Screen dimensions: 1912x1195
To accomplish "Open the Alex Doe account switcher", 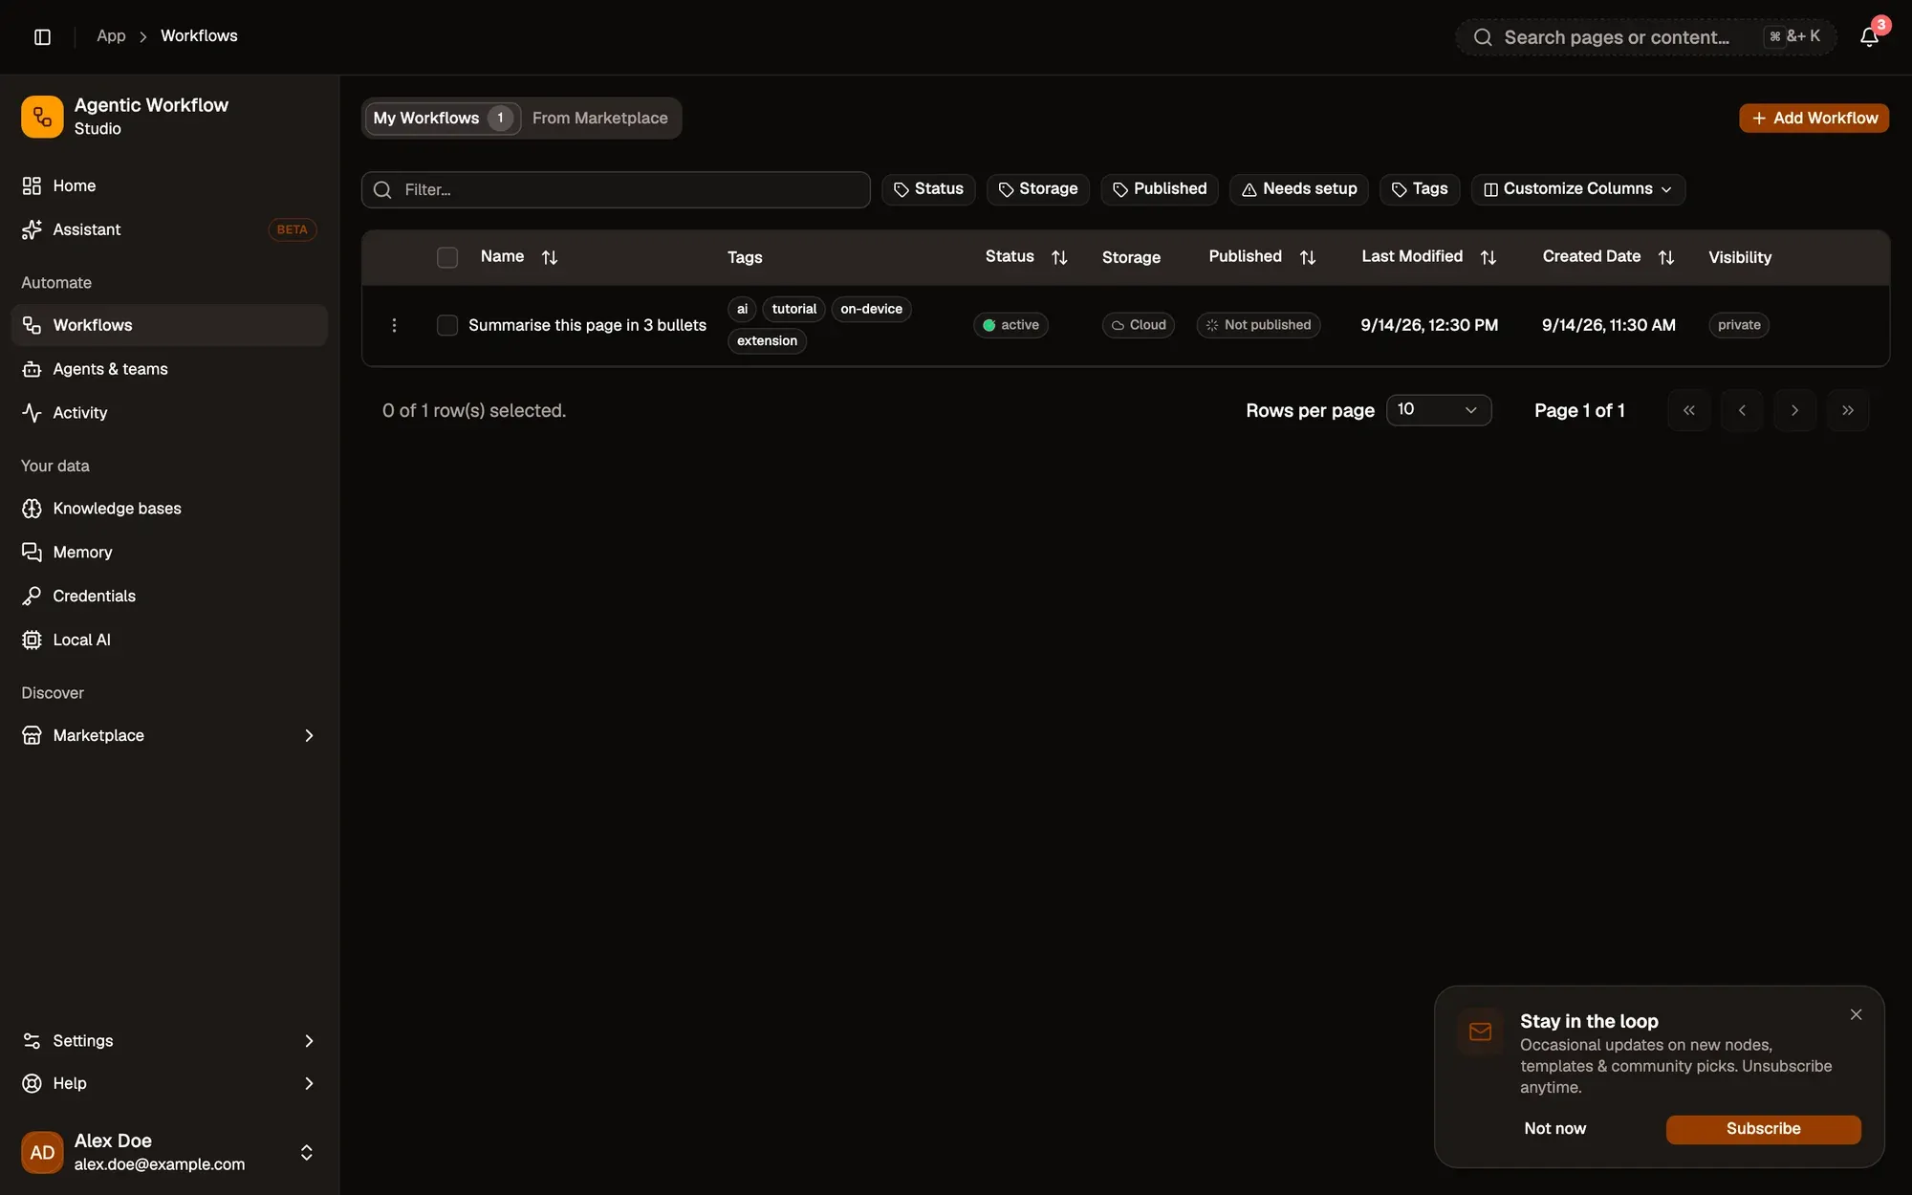I will (x=169, y=1152).
